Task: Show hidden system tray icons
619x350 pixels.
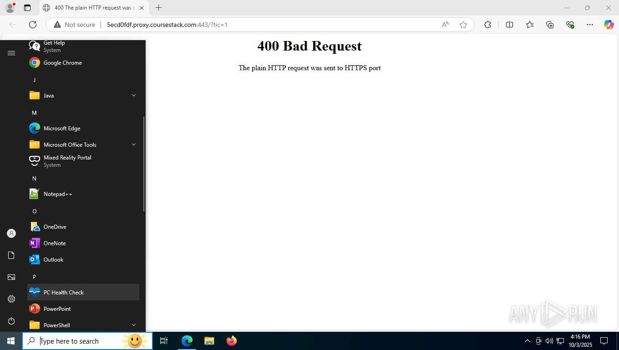Action: point(528,341)
